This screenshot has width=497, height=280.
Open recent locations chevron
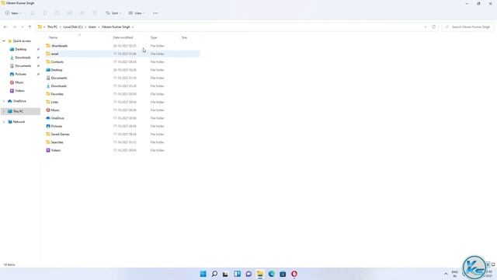[23, 27]
